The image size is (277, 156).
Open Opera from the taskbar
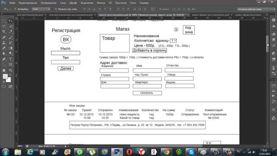(x=129, y=152)
